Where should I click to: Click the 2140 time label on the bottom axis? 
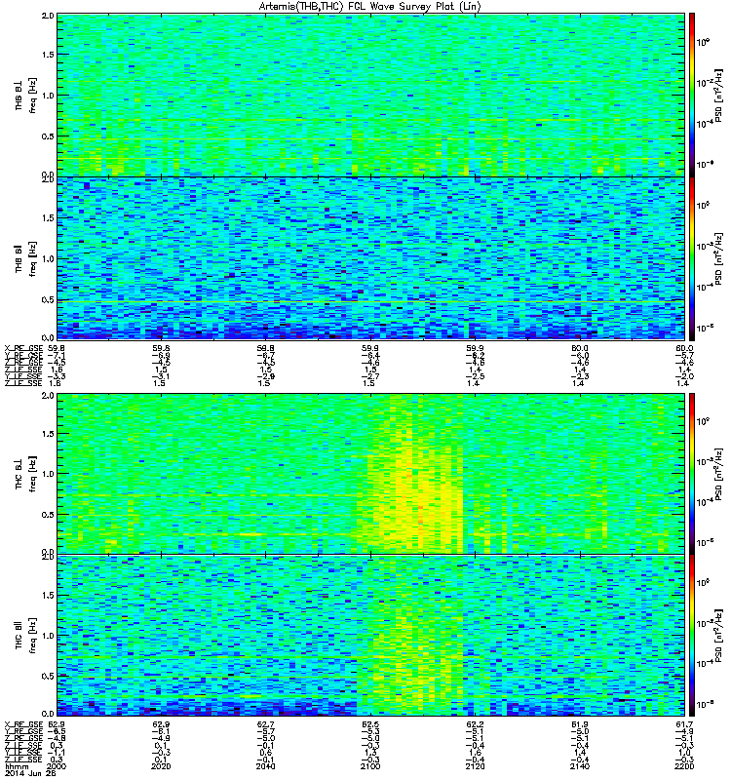click(580, 766)
